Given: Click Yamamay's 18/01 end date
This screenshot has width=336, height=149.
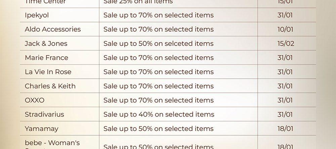Looking at the screenshot, I should click(x=285, y=129).
